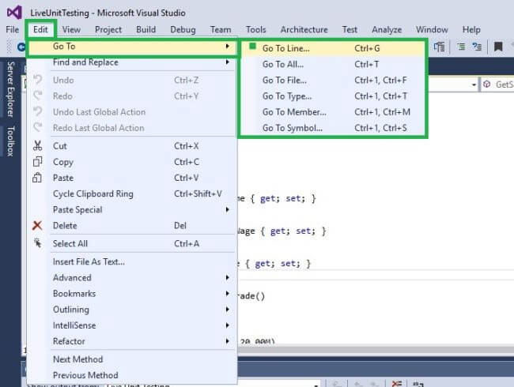Open the Project menu
The height and width of the screenshot is (387, 514).
tap(108, 29)
